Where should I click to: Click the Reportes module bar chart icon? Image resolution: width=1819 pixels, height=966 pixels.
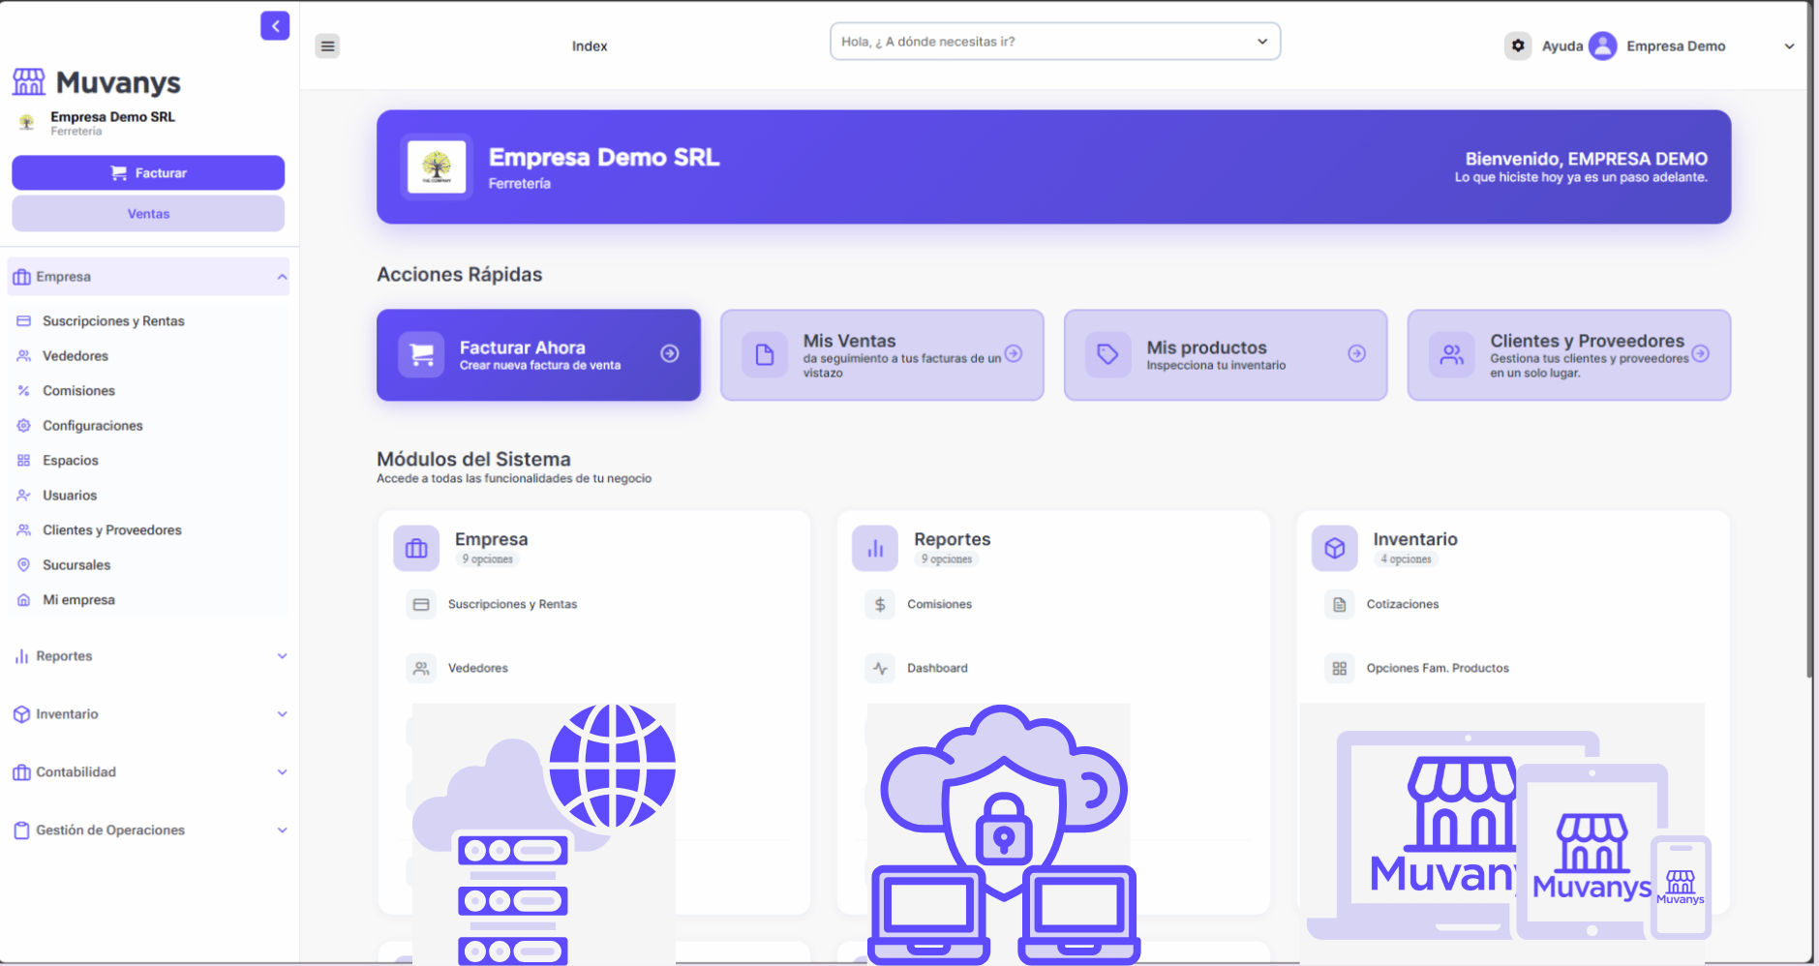(x=875, y=549)
